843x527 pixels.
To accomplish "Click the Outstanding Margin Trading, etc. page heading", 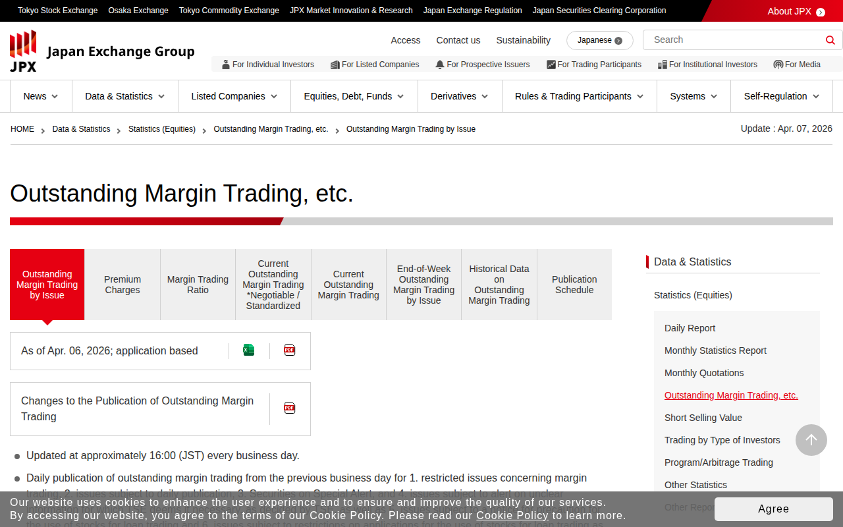I will click(182, 194).
